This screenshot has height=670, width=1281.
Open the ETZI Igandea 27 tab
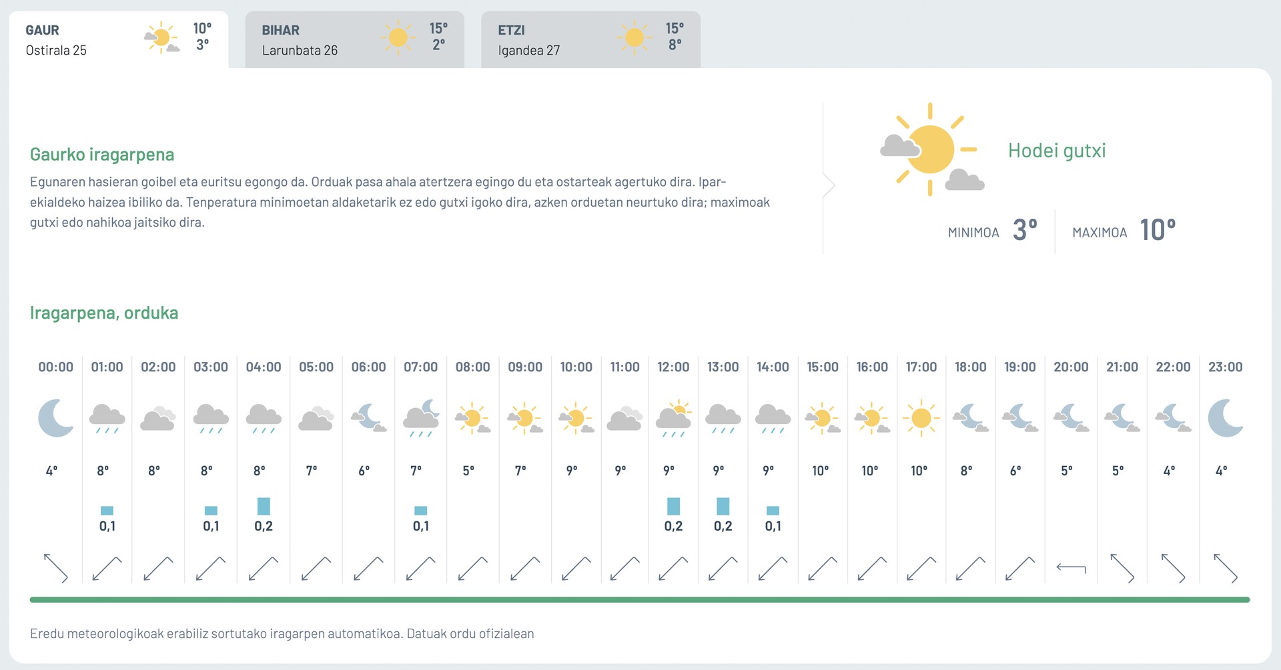[x=590, y=39]
